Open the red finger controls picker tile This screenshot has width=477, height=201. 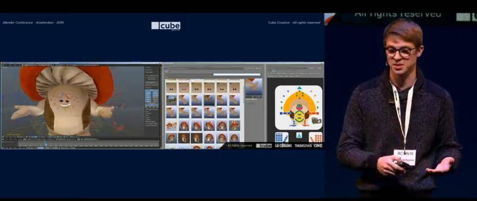coord(316,137)
